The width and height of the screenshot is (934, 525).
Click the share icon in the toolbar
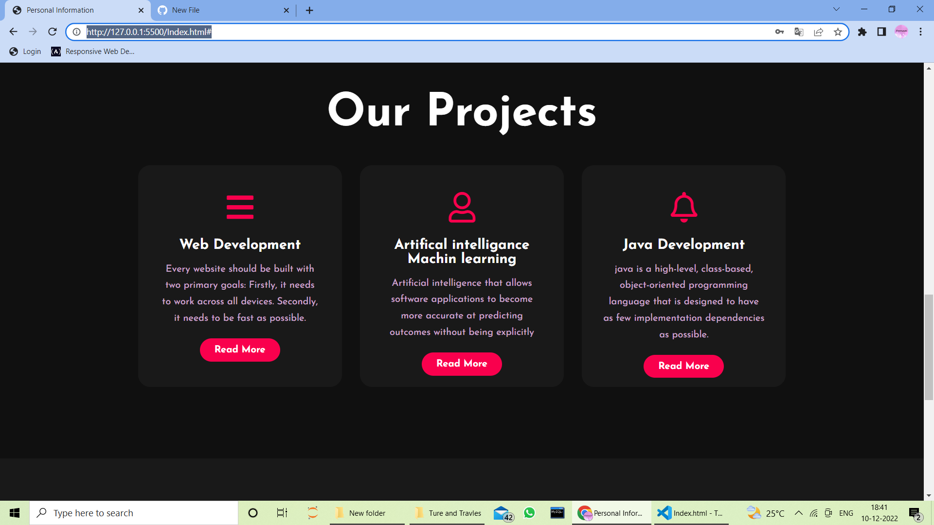coord(819,32)
